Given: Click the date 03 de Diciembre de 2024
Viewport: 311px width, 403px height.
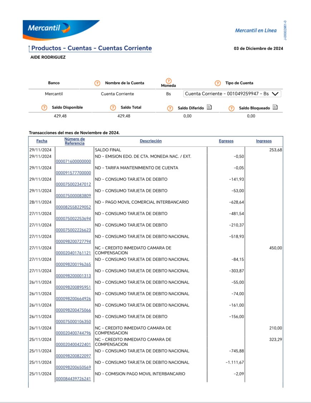Looking at the screenshot, I should coord(258,48).
